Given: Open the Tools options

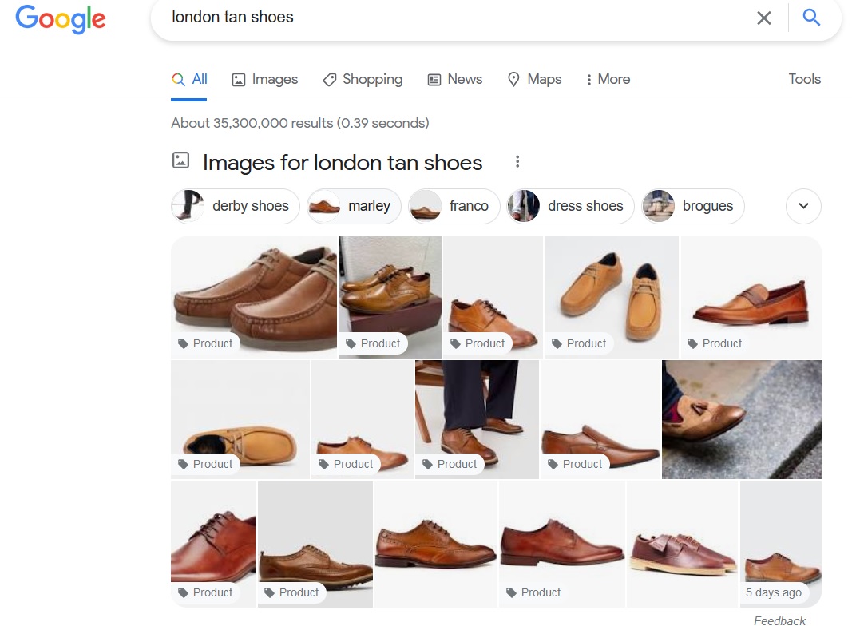Looking at the screenshot, I should click(x=804, y=79).
